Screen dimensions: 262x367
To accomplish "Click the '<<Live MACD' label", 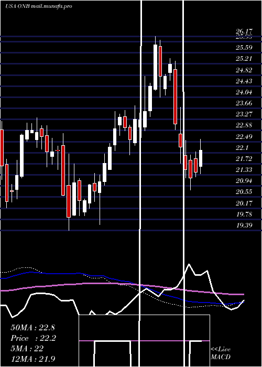I will 221,353.
